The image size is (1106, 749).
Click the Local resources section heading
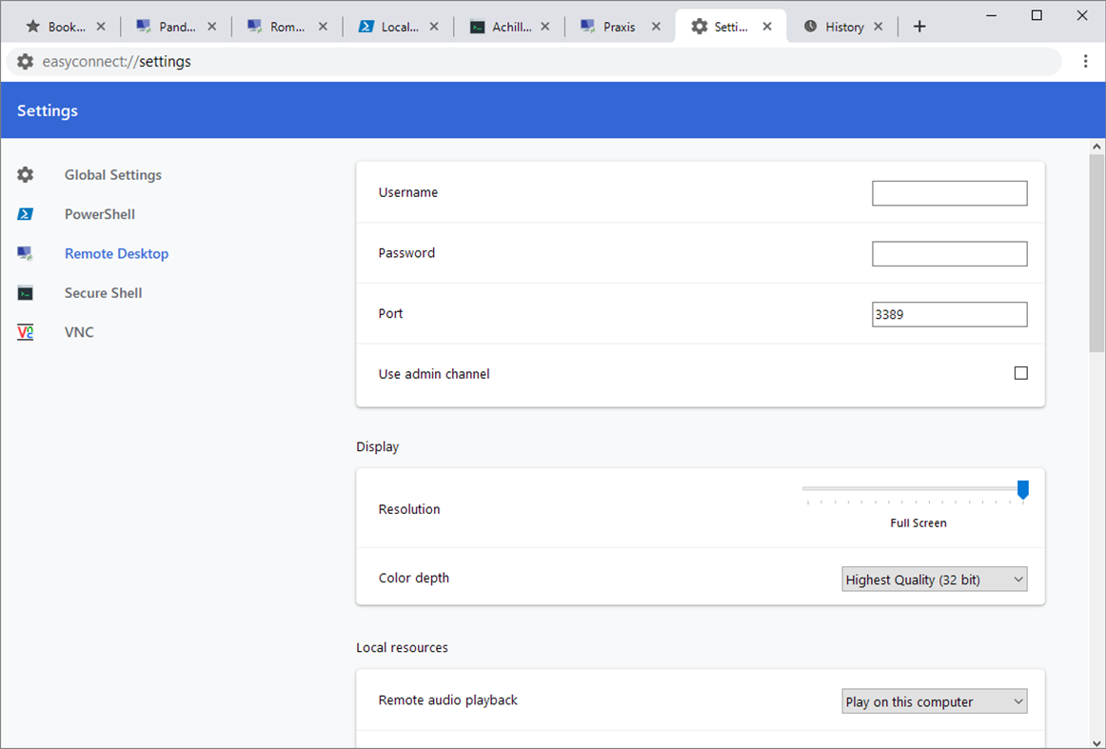(x=402, y=647)
